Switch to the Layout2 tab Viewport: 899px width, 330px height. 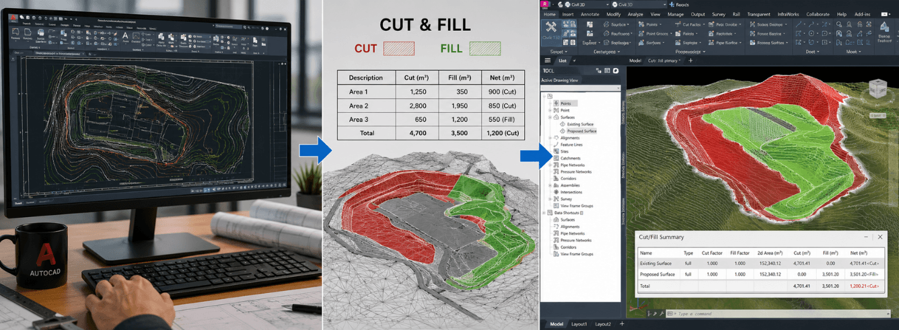tap(603, 324)
